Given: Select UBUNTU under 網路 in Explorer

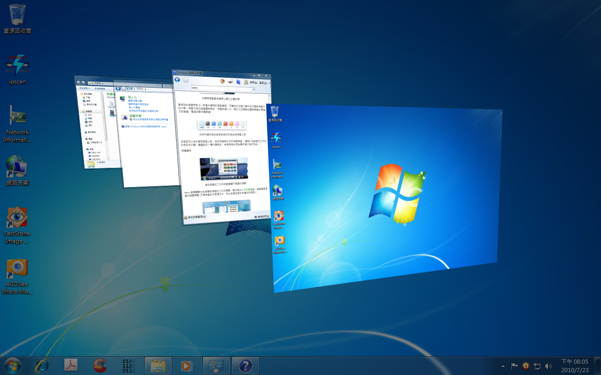Looking at the screenshot, I should point(95,159).
